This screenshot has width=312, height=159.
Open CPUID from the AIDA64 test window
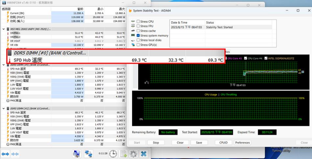tap(223, 143)
